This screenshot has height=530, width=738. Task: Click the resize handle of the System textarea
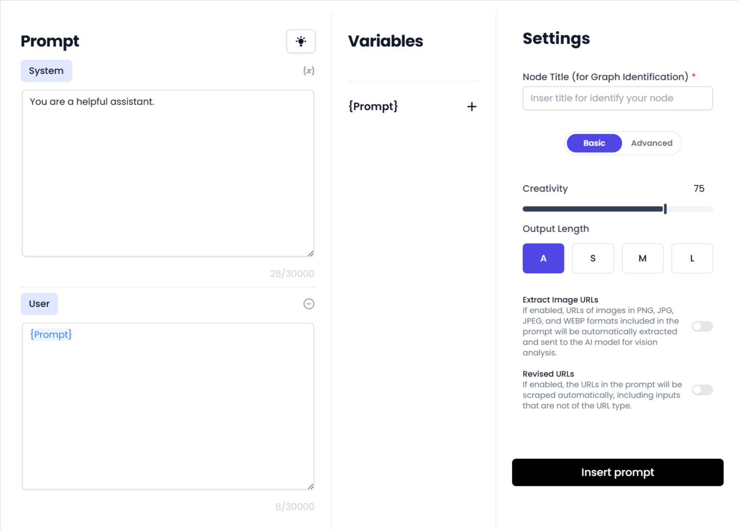(311, 253)
